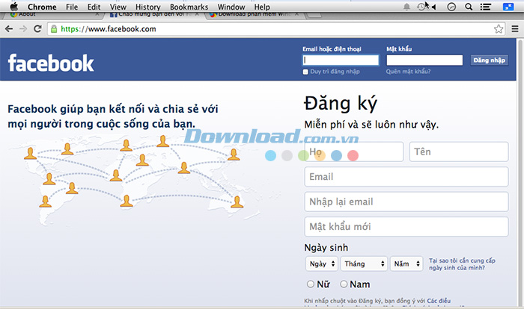Click the Time Machine clock icon
The height and width of the screenshot is (309, 524).
[421, 7]
